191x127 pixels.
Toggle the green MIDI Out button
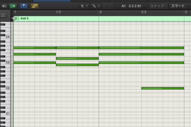13,6
